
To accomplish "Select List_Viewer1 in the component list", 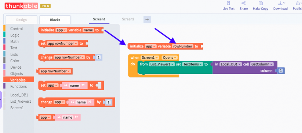I will 21,101.
